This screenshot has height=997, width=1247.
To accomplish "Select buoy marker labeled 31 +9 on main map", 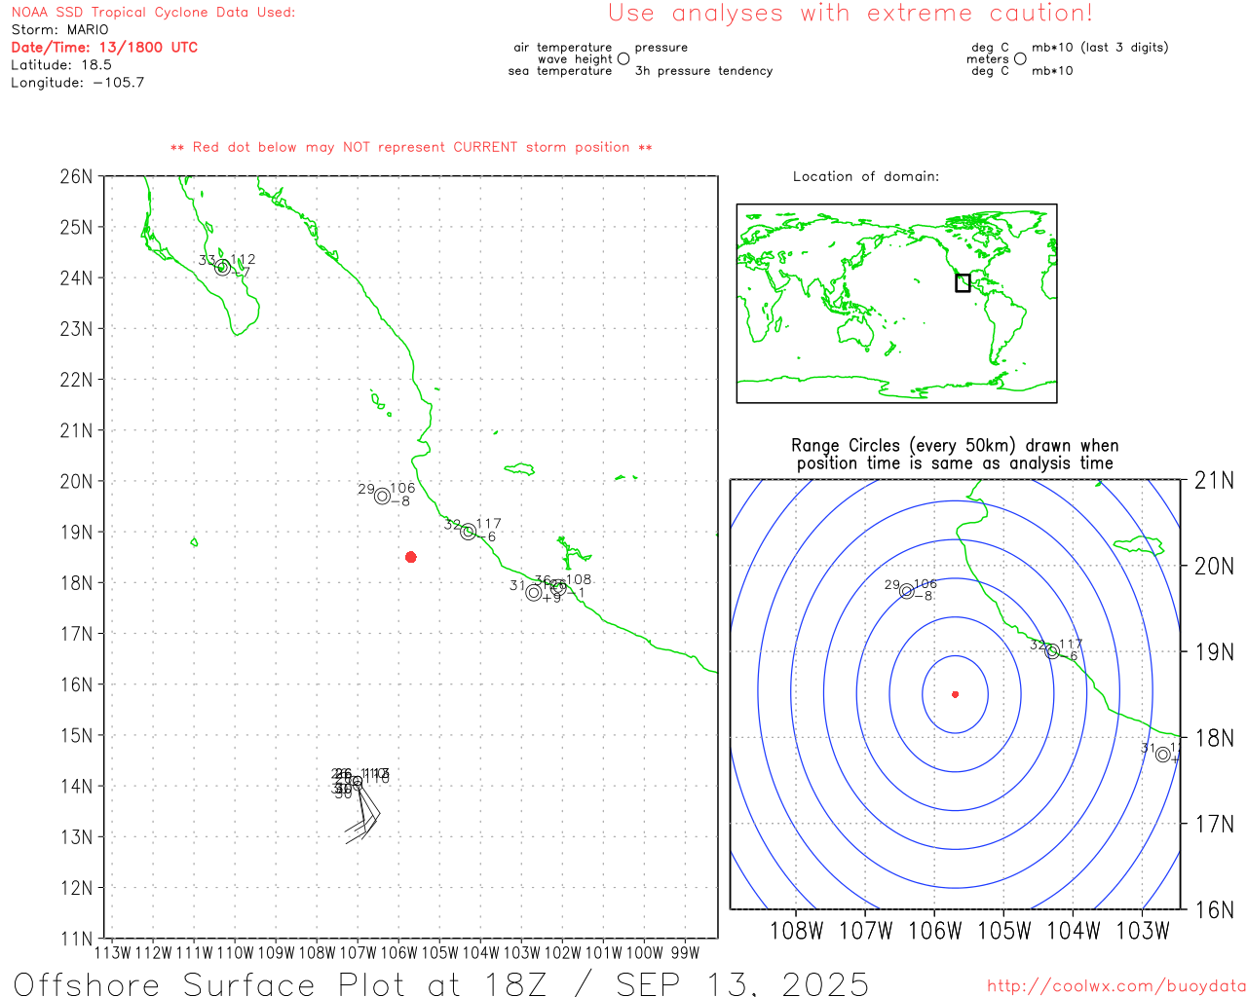I will click(x=533, y=593).
